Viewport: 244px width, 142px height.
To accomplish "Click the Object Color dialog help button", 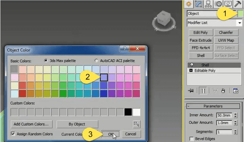I will [x=125, y=48].
